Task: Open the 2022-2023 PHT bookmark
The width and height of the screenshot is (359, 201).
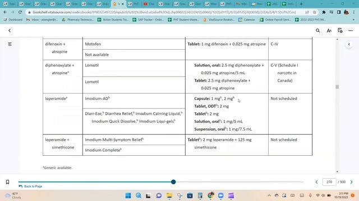Action: point(311,20)
